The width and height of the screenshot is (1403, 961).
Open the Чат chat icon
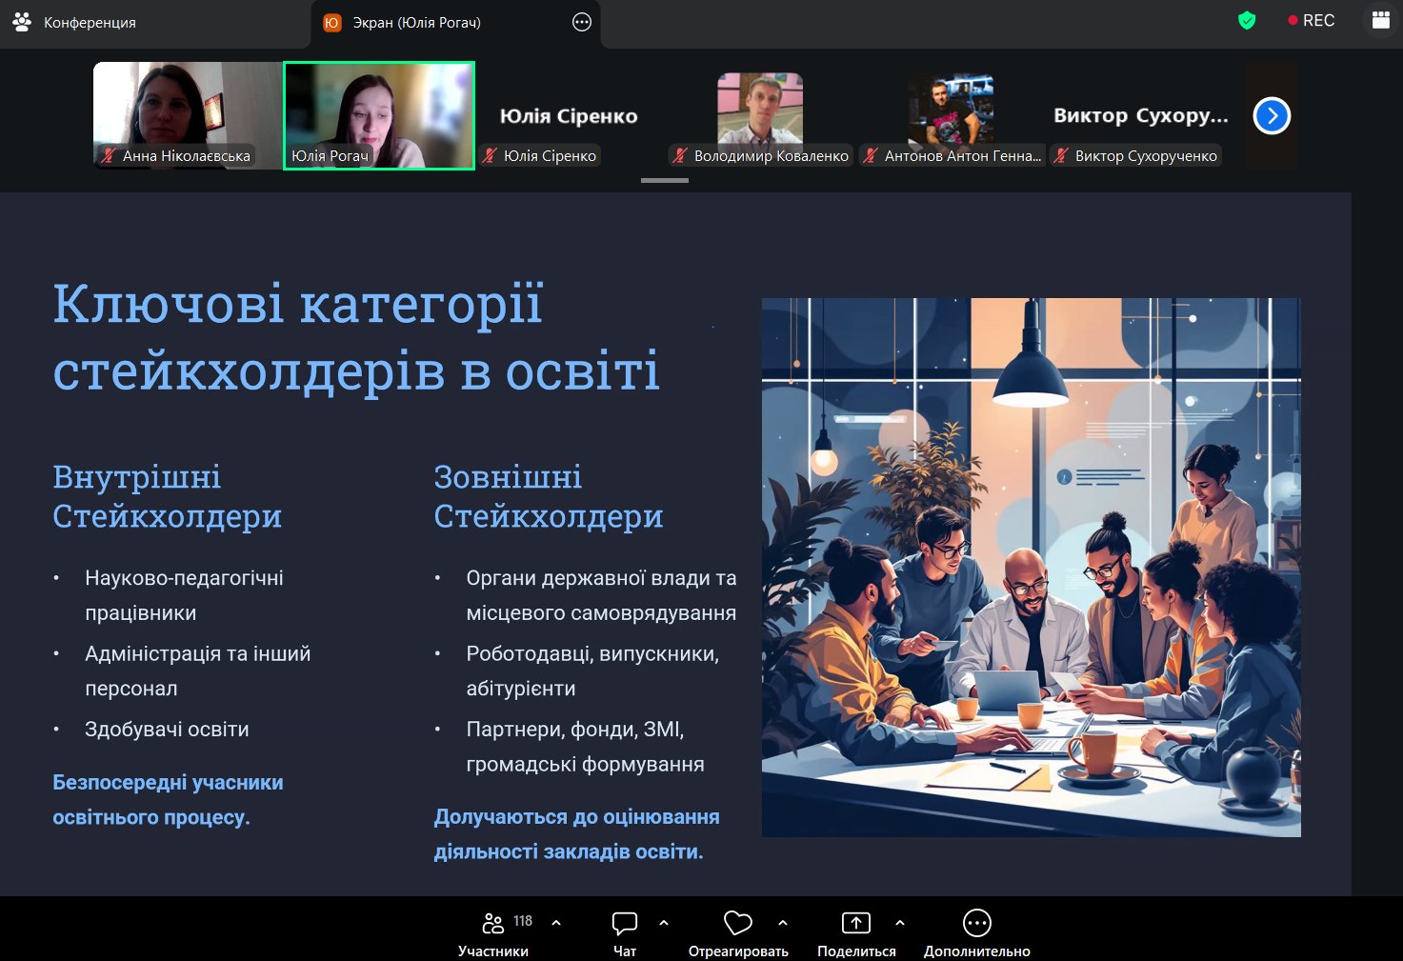(x=624, y=923)
